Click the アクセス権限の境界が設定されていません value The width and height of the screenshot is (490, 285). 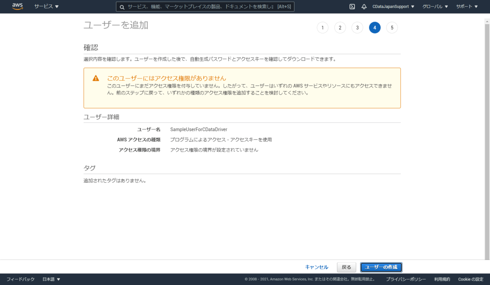pos(214,150)
